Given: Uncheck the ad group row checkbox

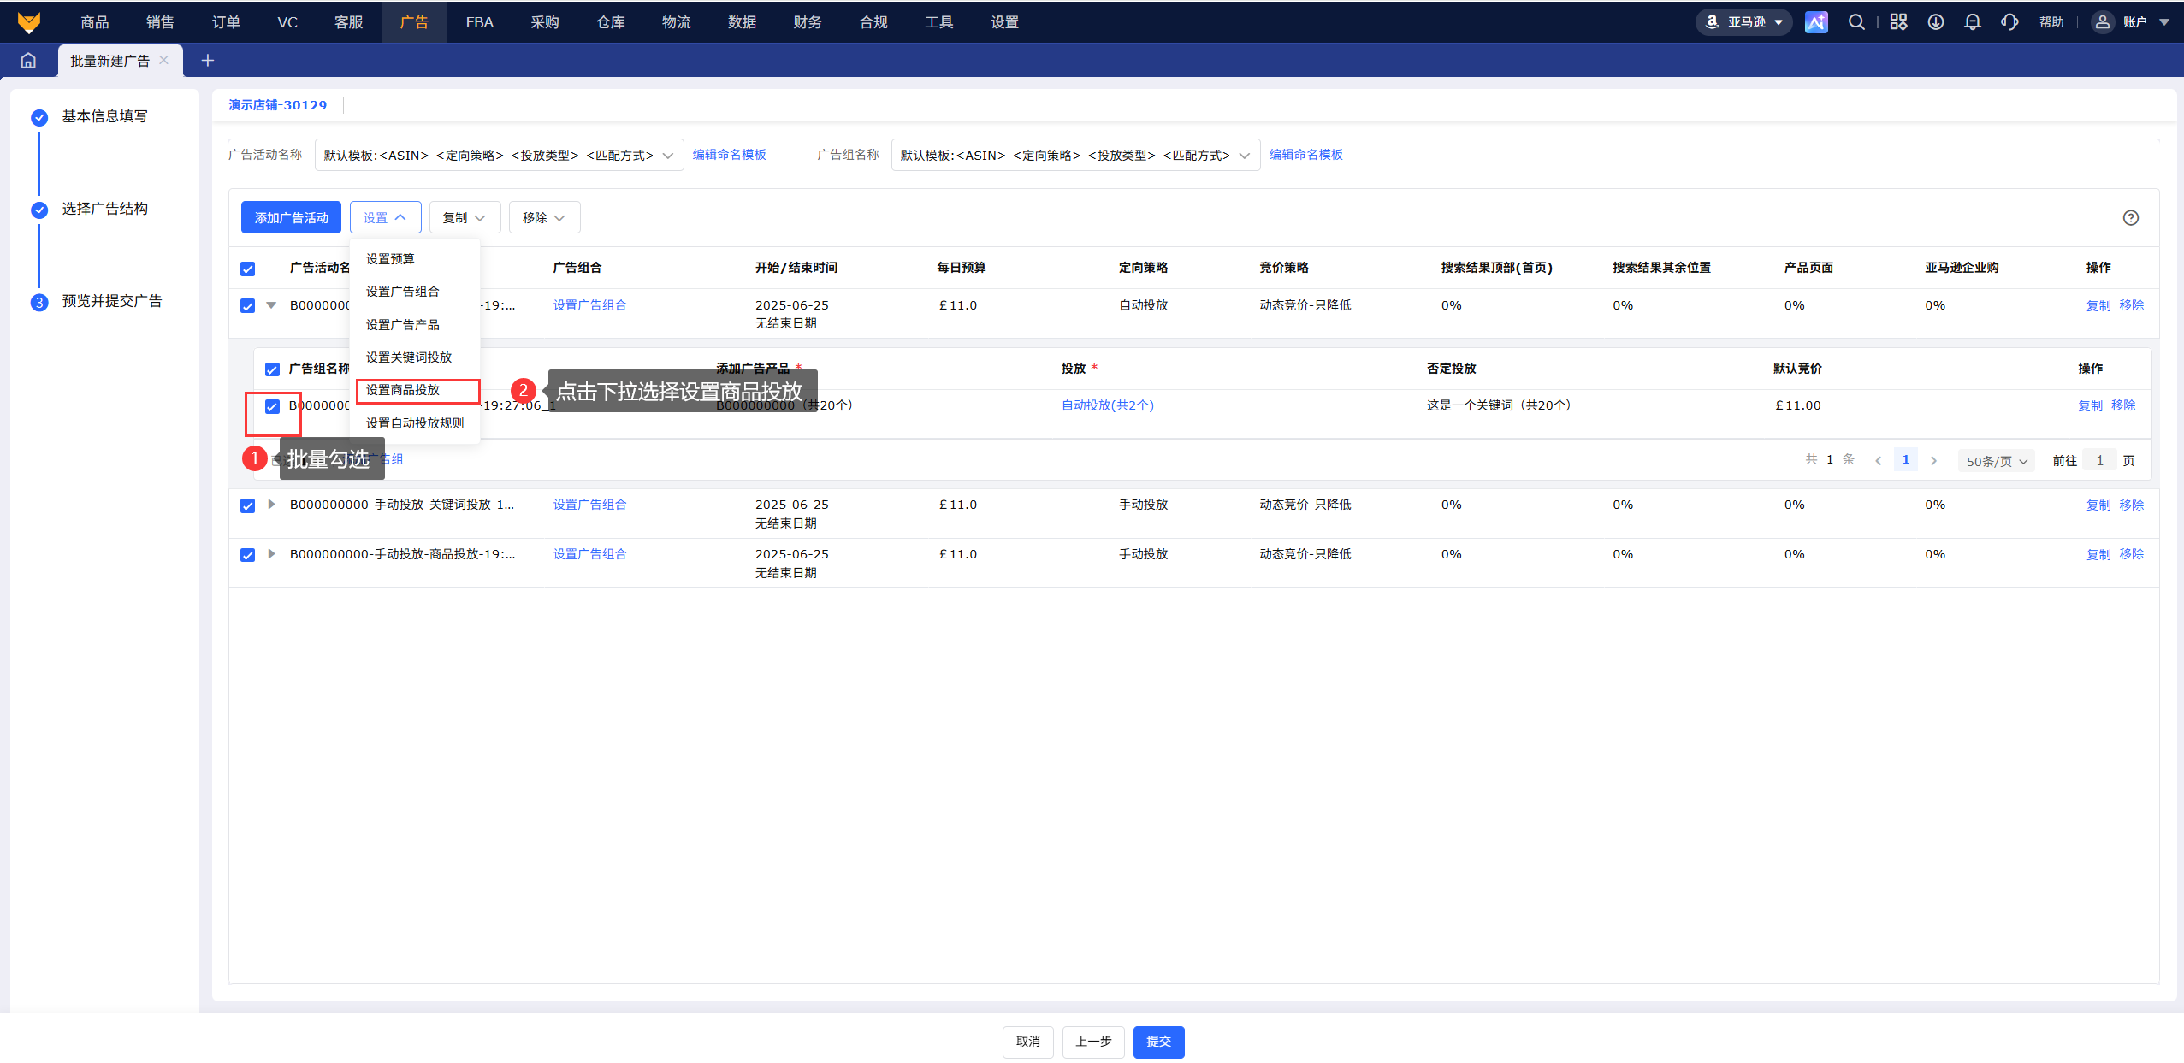Looking at the screenshot, I should pyautogui.click(x=272, y=406).
